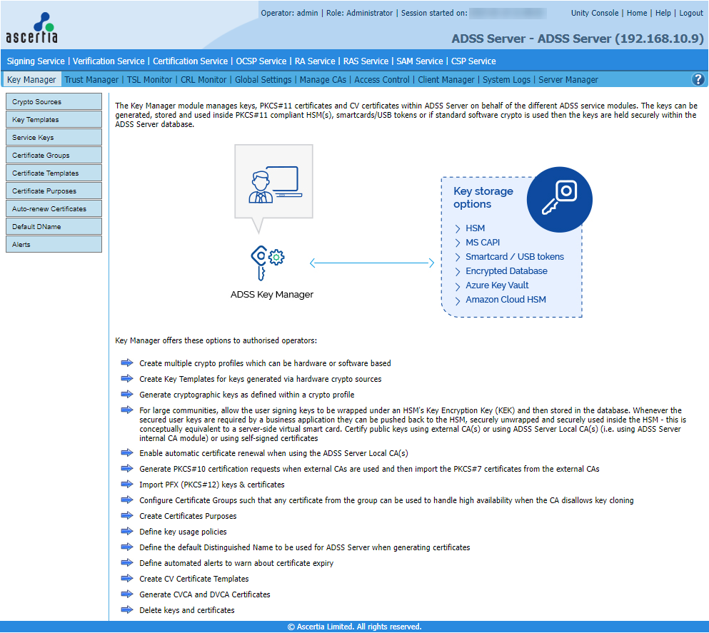Screen dimensions: 709x633
Task: Click arrow bullet beside Define automated alerts
Action: 127,562
